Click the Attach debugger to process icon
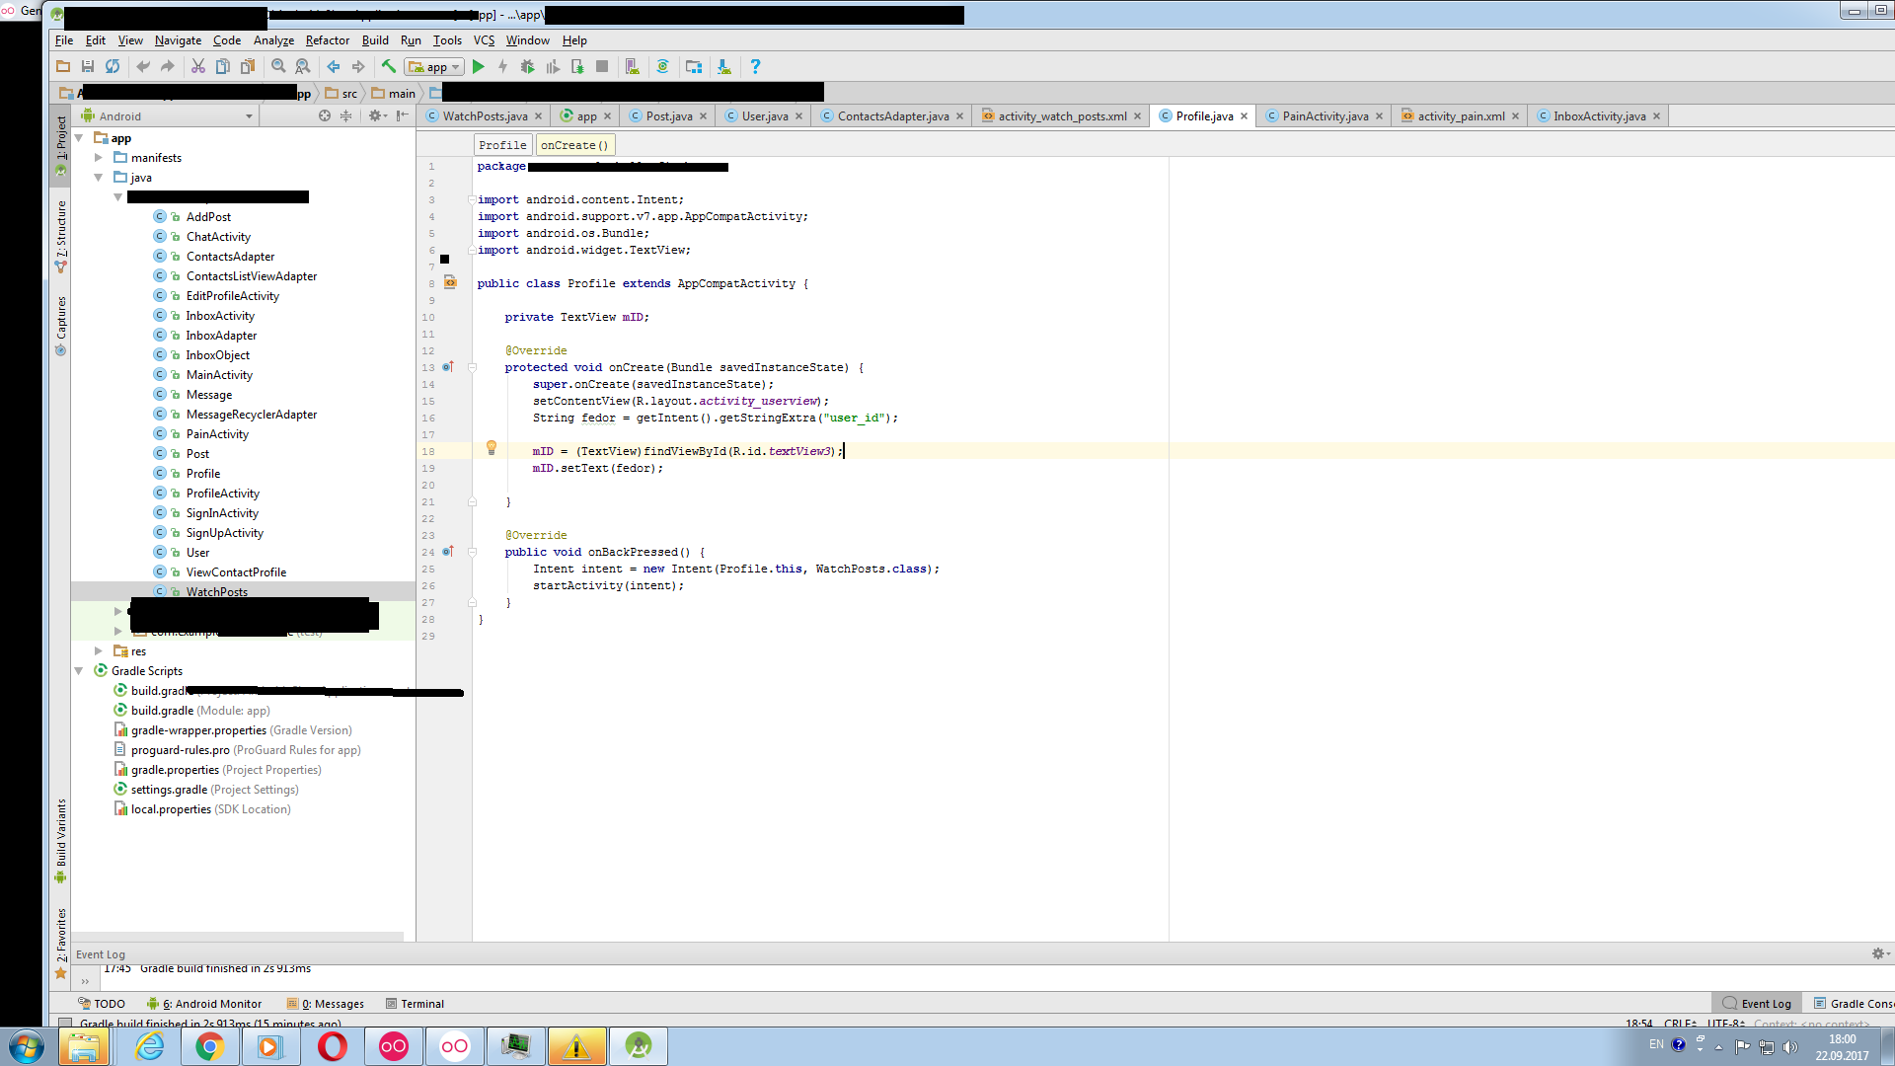The image size is (1895, 1066). (577, 66)
